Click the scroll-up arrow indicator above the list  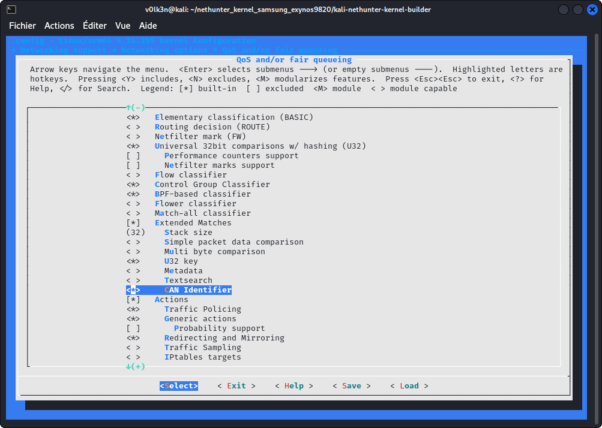(x=135, y=107)
